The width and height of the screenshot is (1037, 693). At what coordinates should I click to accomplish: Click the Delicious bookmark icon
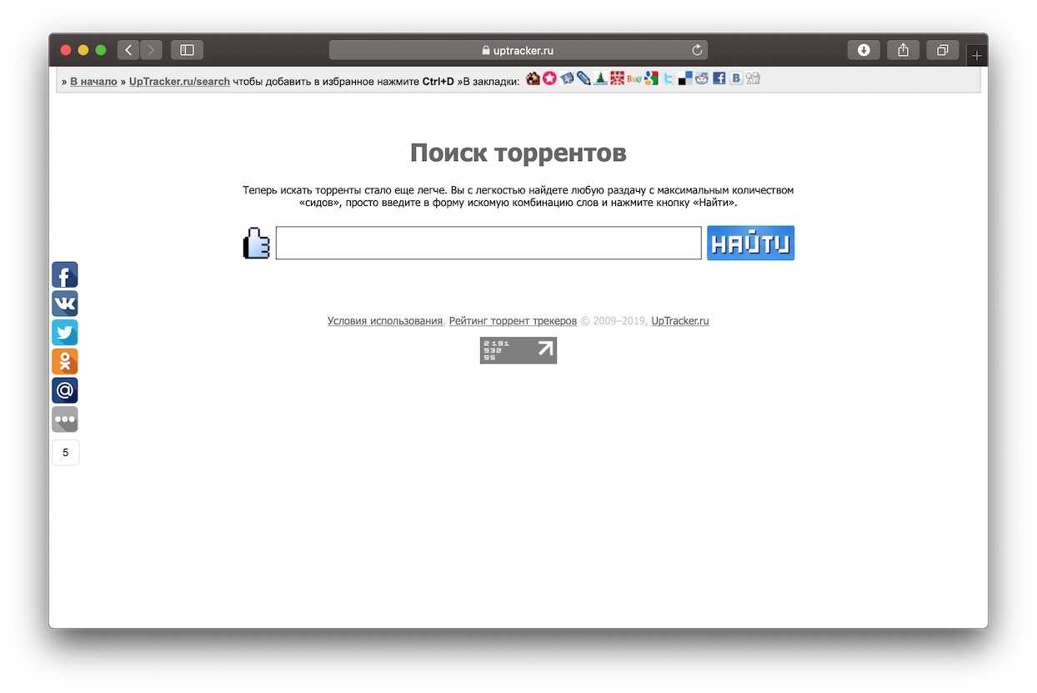click(685, 78)
